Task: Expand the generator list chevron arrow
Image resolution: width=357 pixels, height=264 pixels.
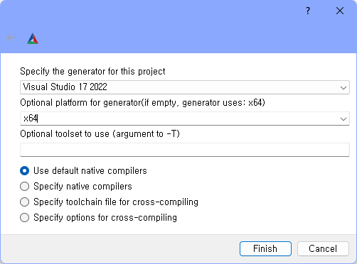Action: click(x=343, y=88)
